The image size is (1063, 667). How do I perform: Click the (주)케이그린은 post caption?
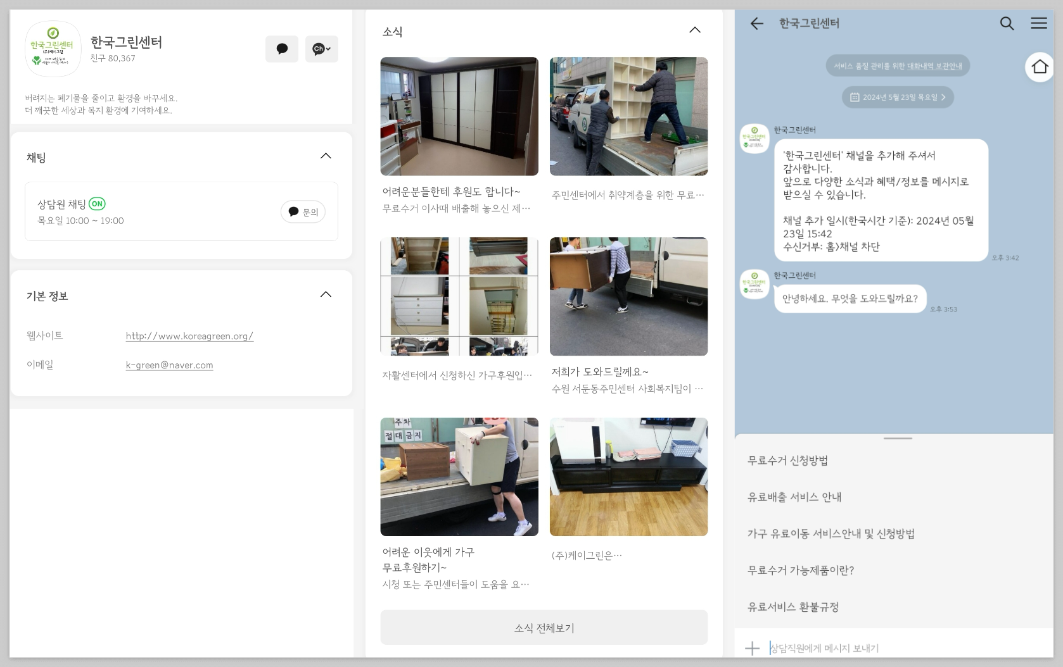587,555
